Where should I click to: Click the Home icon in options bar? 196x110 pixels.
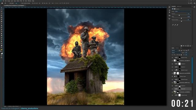[2, 3]
